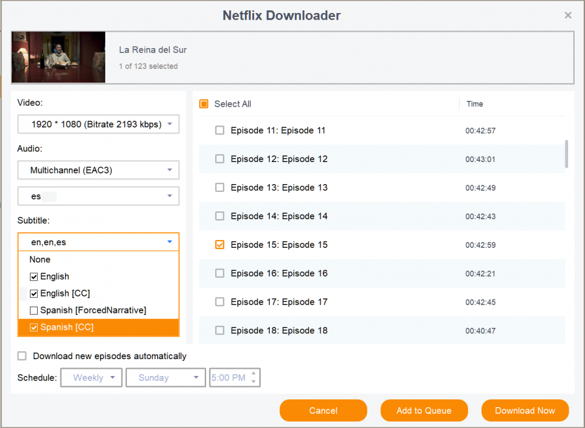Screen dimensions: 585x428
Task: Uncheck English [CC] subtitle option
Action: click(x=34, y=293)
